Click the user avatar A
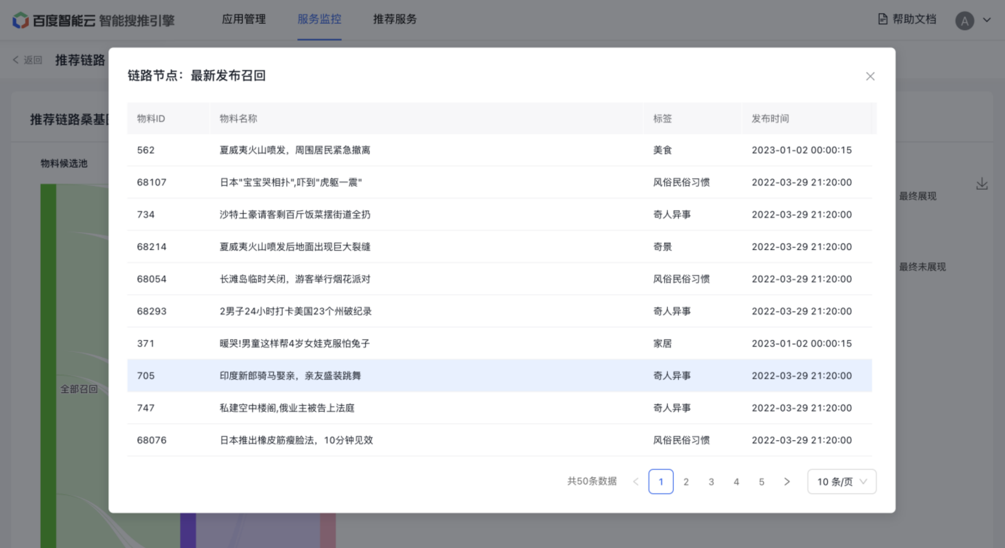 [x=964, y=20]
